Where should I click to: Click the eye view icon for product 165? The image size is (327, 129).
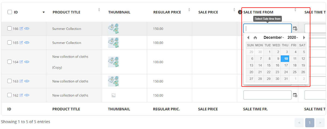click(x=27, y=43)
